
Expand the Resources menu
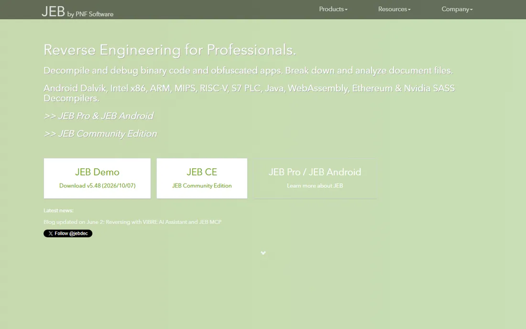[x=394, y=10]
